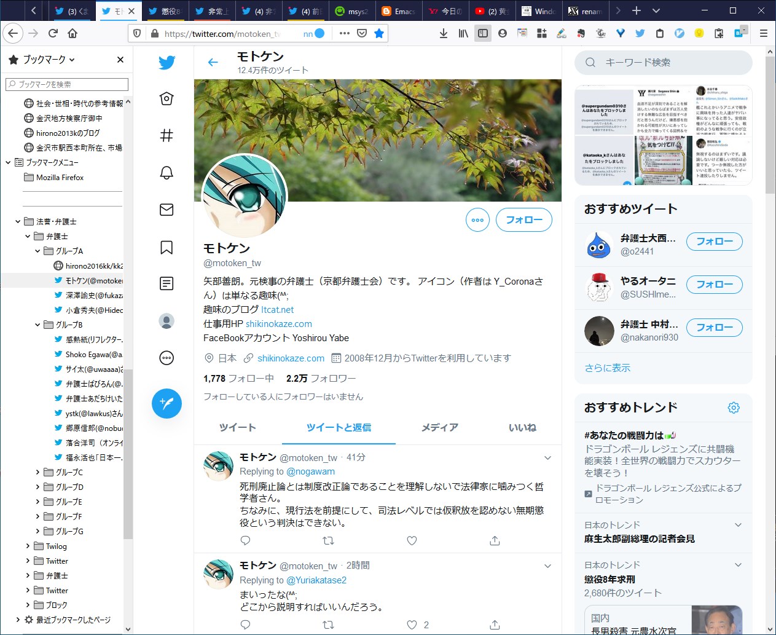Open Firefox hamburger menu
The width and height of the screenshot is (776, 635).
pos(763,33)
